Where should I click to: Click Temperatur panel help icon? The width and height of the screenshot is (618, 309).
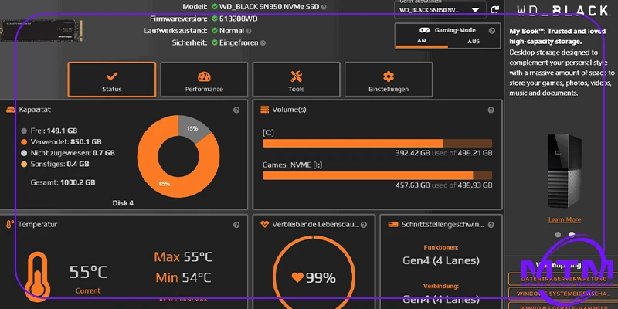pos(236,225)
